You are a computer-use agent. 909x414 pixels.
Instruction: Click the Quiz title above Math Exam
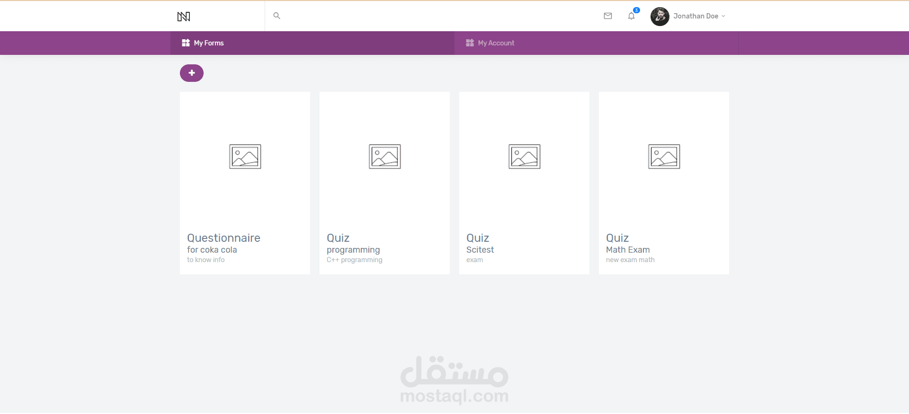pos(617,238)
